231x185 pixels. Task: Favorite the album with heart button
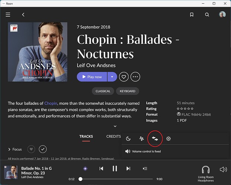pos(124,77)
